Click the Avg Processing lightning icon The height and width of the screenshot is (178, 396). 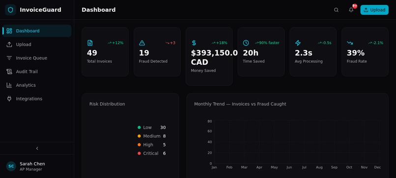pos(298,43)
